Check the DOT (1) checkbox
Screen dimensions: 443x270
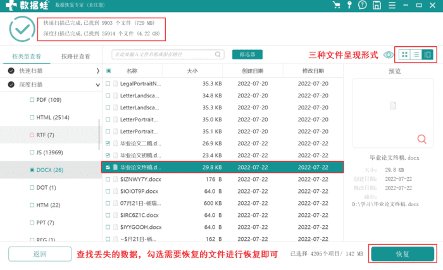pyautogui.click(x=32, y=187)
